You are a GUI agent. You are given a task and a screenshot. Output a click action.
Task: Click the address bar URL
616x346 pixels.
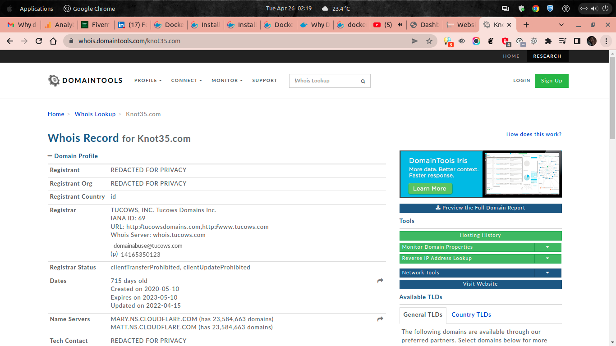tap(129, 41)
